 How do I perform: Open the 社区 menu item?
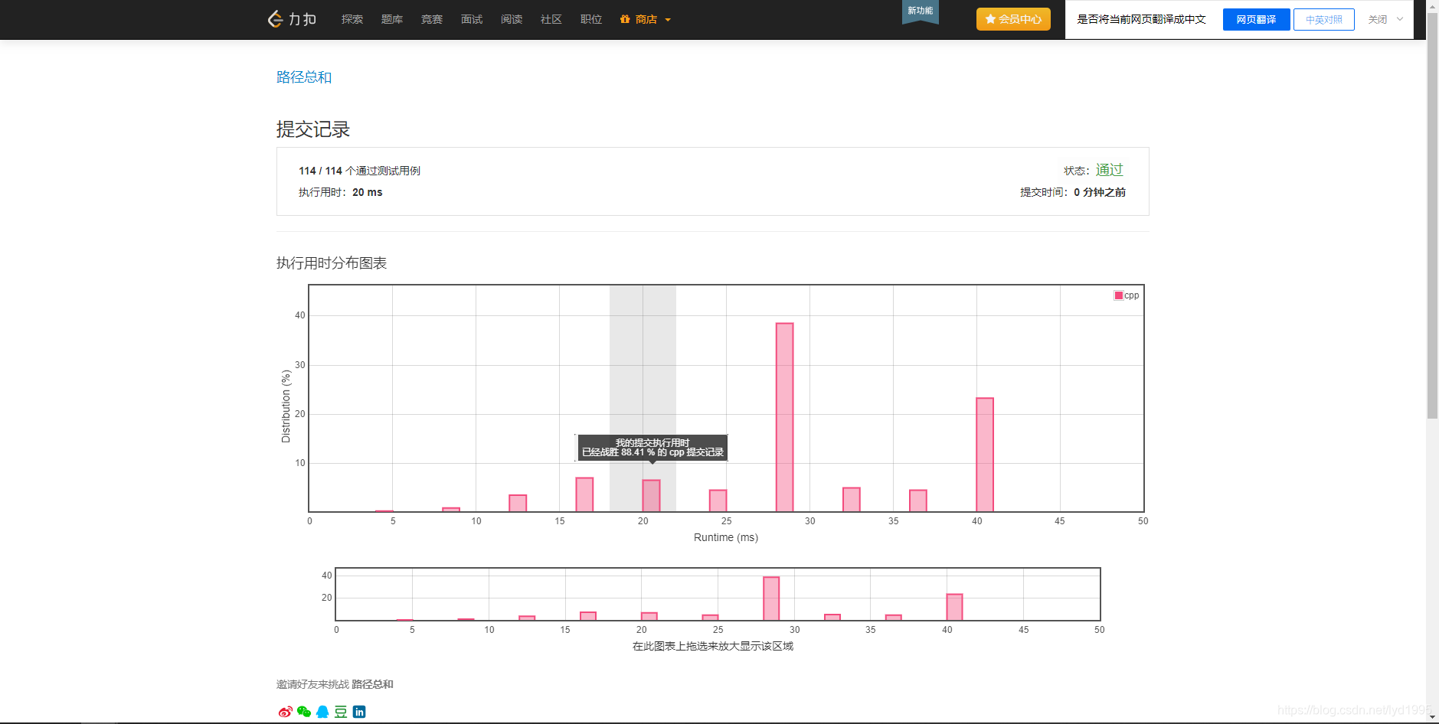pyautogui.click(x=551, y=19)
